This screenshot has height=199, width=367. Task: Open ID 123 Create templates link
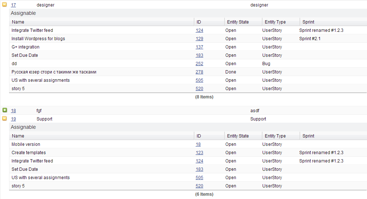[x=199, y=153]
